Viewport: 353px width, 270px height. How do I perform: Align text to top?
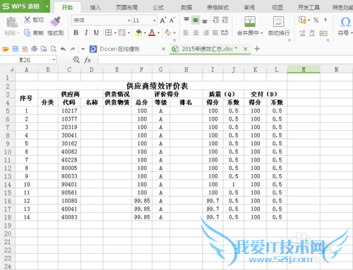pyautogui.click(x=186, y=20)
